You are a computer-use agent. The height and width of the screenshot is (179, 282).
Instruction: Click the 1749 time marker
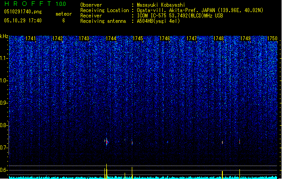245,38
